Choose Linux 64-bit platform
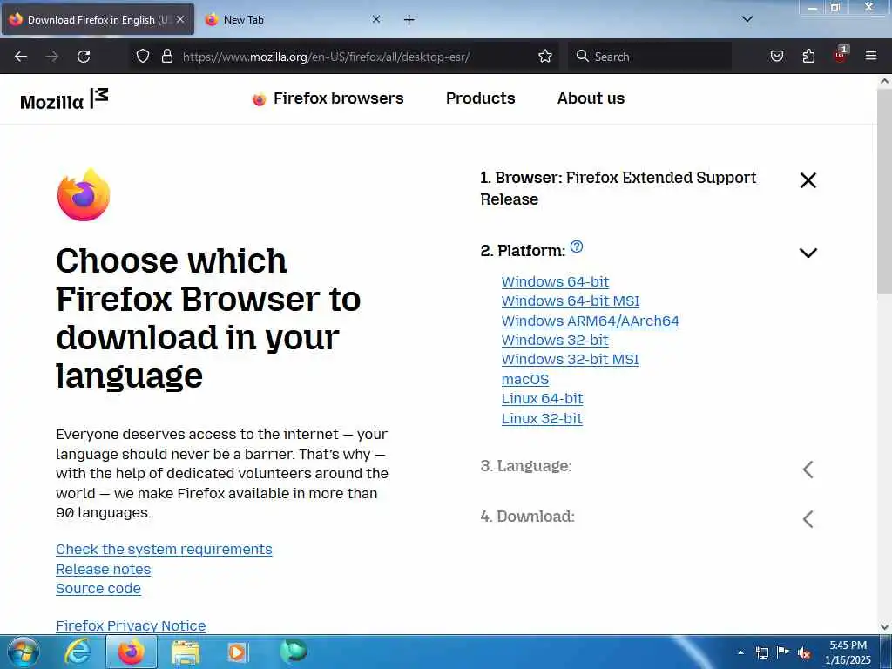This screenshot has width=892, height=669. coord(542,399)
